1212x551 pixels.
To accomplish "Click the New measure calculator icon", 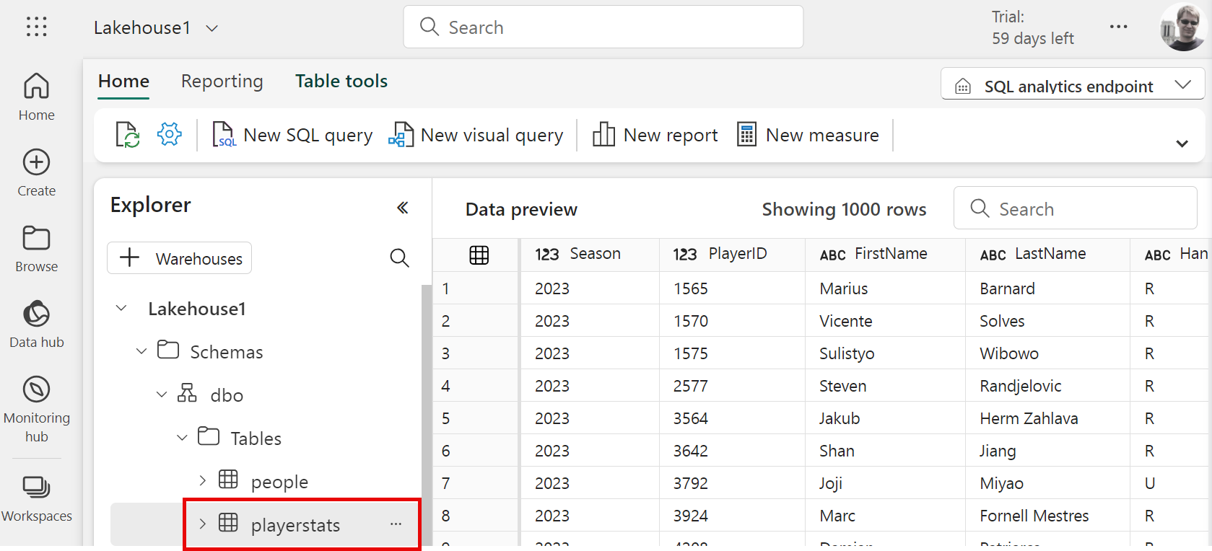I will (x=746, y=135).
